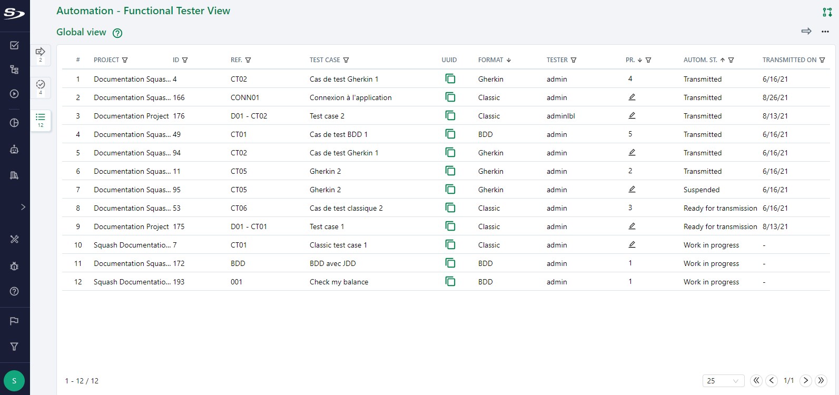839x395 pixels.
Task: Filter the PROJECT column
Action: pyautogui.click(x=125, y=60)
